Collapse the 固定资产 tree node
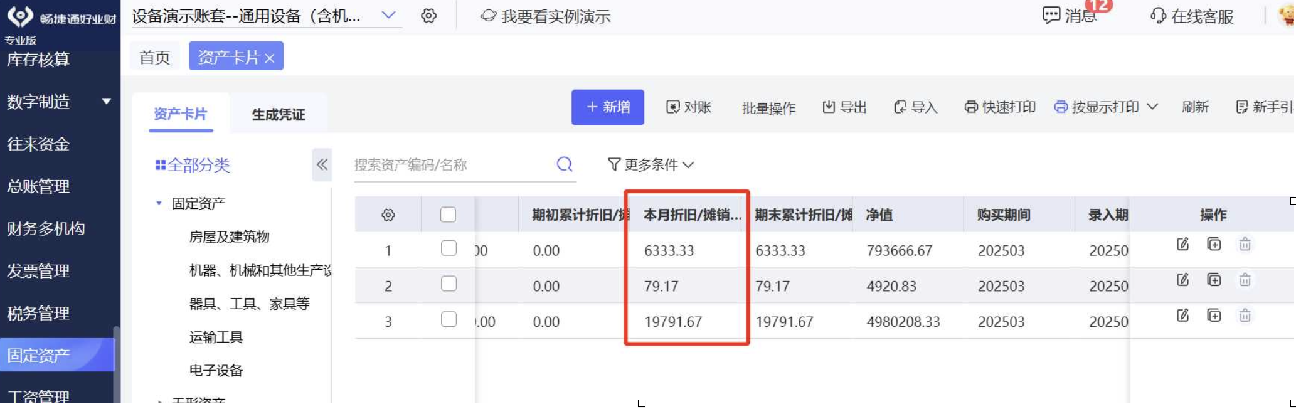Viewport: 1296px width, 409px height. click(159, 203)
